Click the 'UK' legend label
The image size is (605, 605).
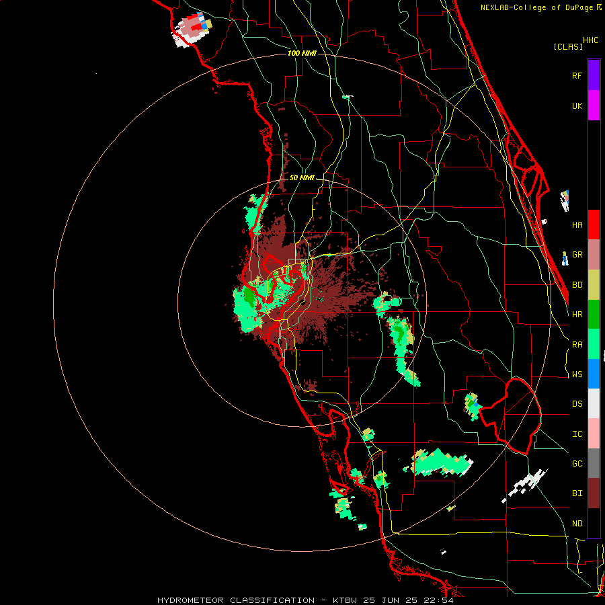point(577,106)
